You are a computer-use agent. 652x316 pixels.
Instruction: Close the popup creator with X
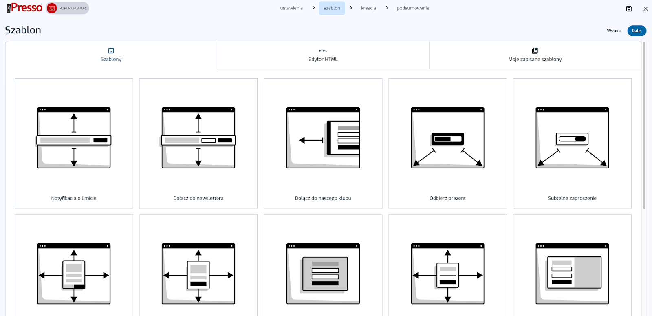click(645, 9)
